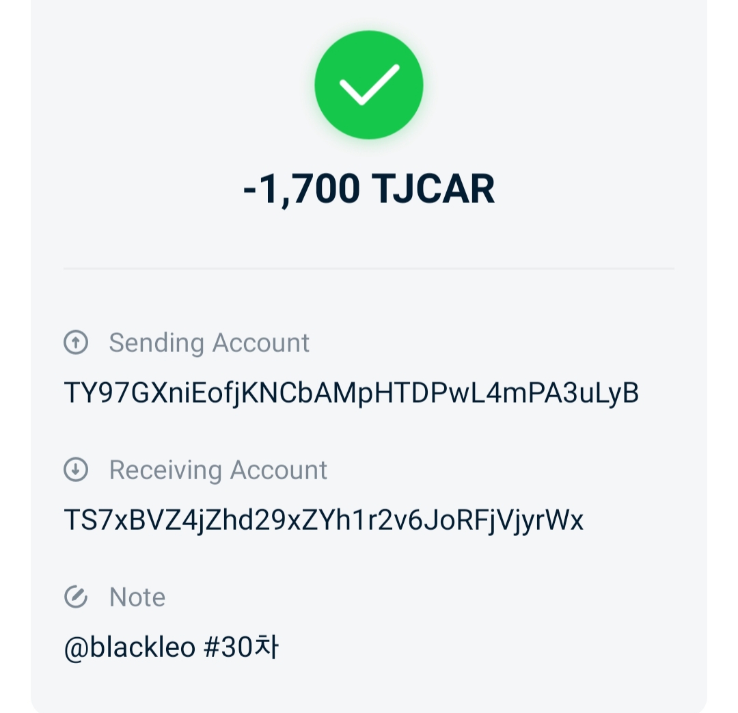
Task: Select the Sending Account label
Action: 209,342
